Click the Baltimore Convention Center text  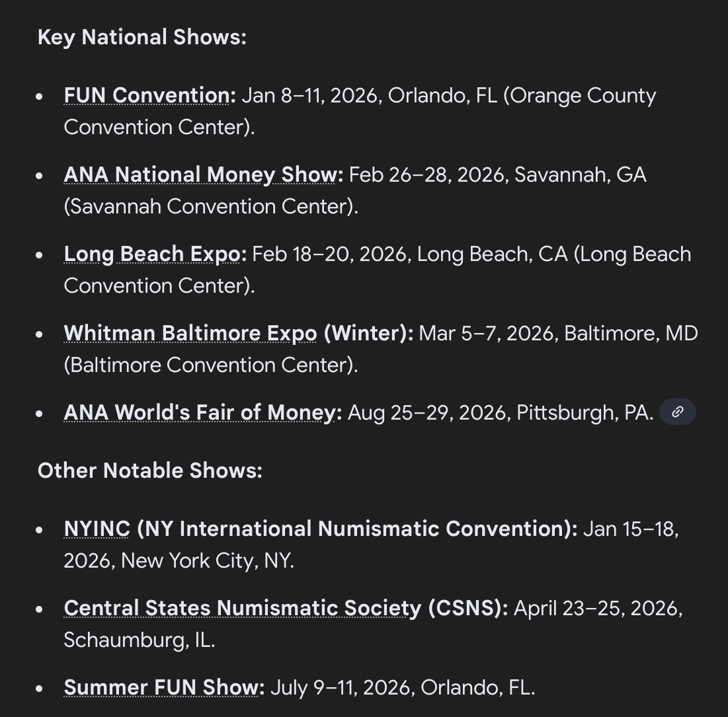pos(210,365)
